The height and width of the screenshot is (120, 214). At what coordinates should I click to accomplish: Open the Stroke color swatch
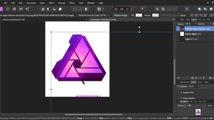click(155, 15)
